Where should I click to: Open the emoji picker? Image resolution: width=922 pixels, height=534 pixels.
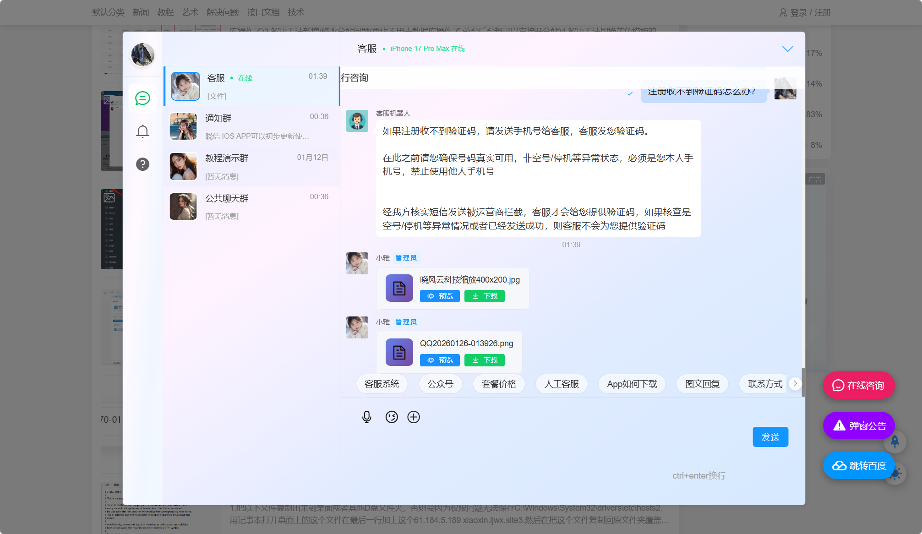(x=391, y=417)
